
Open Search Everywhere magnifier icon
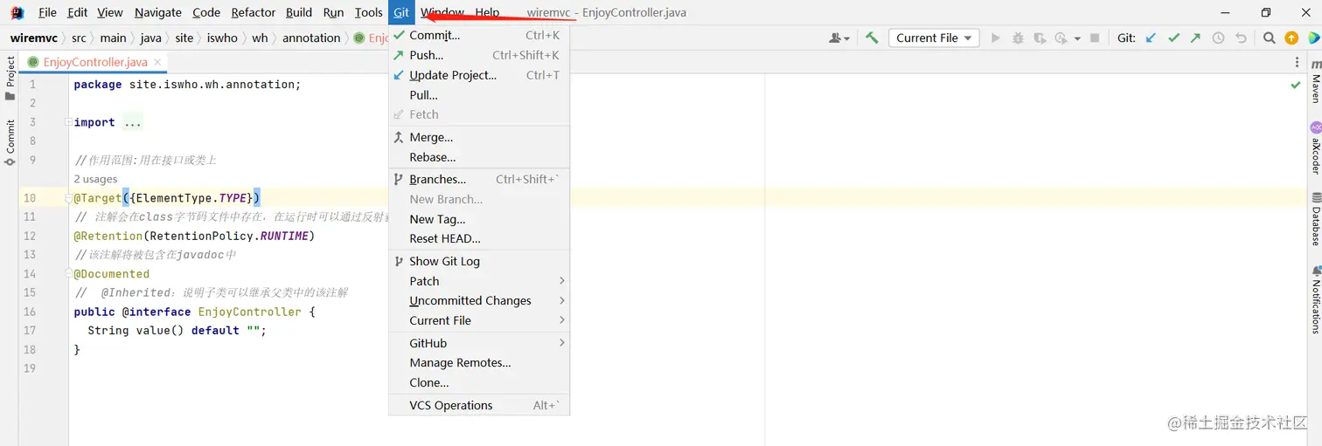pyautogui.click(x=1270, y=38)
